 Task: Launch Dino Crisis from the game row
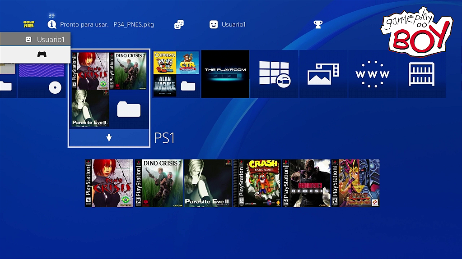(x=109, y=183)
